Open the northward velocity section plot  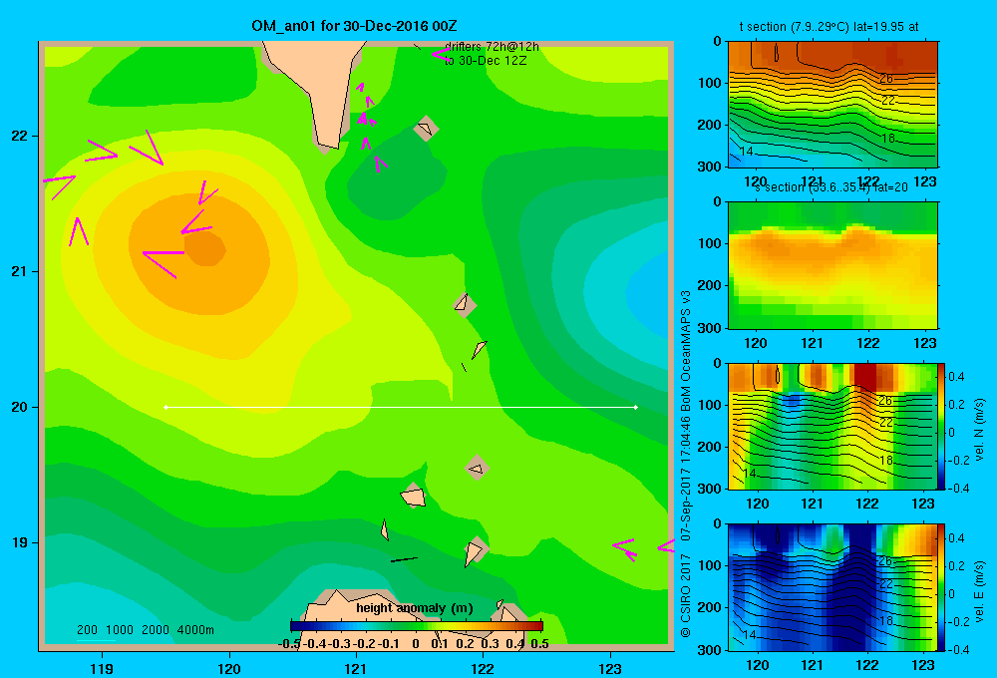pyautogui.click(x=832, y=426)
